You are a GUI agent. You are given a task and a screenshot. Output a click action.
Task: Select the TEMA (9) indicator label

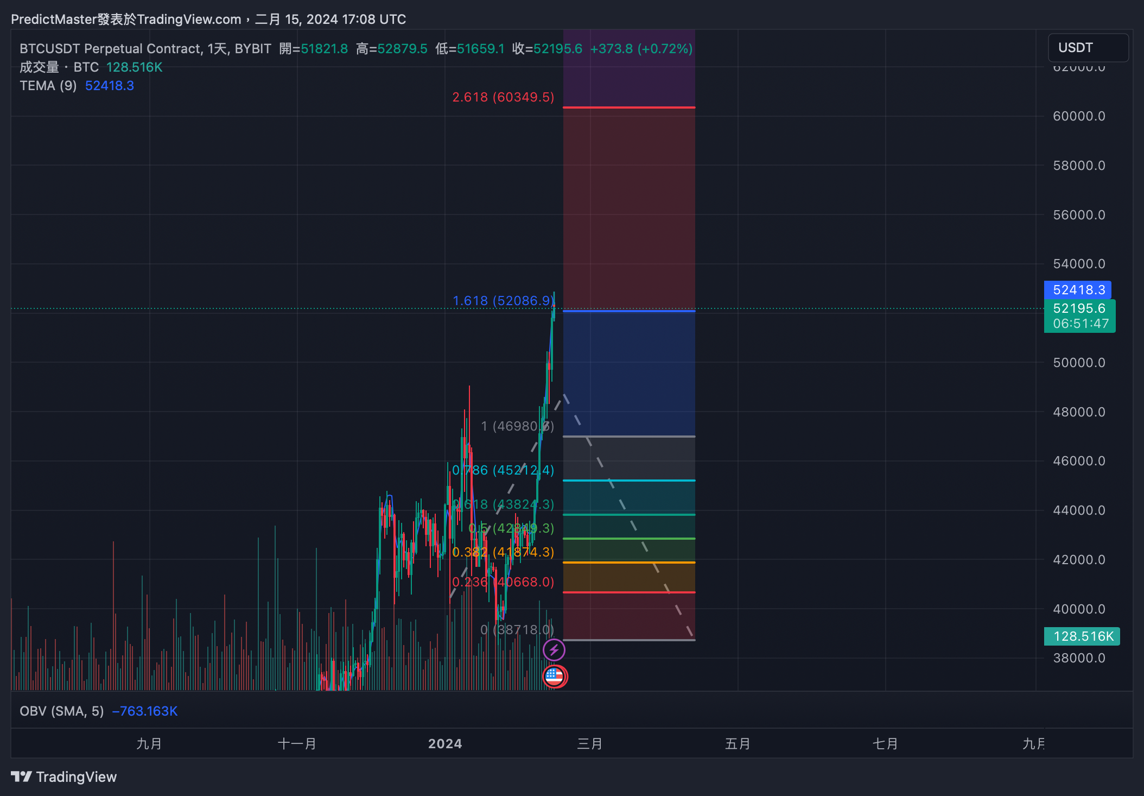(48, 86)
